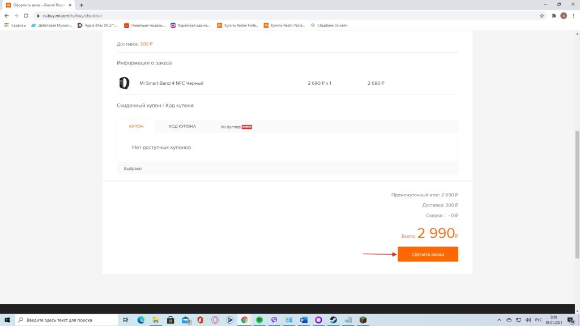
Task: Open the Chrome extensions puzzle icon
Action: [x=553, y=16]
